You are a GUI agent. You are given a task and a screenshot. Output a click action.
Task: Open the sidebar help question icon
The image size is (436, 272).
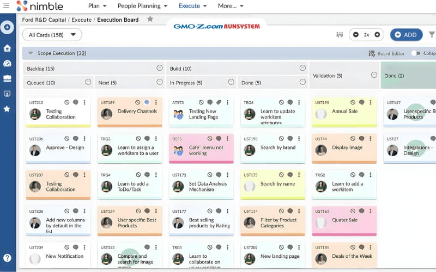pos(7,258)
